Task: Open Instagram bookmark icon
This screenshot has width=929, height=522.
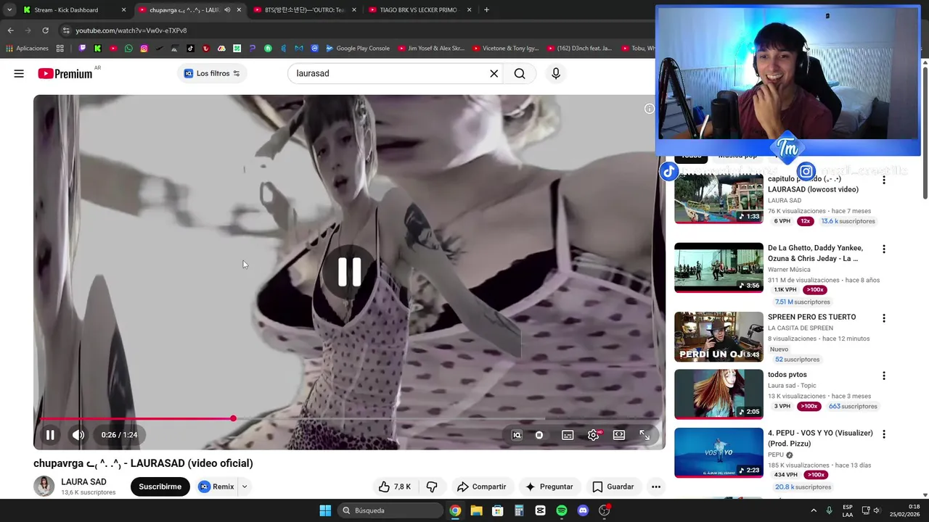Action: coord(144,49)
